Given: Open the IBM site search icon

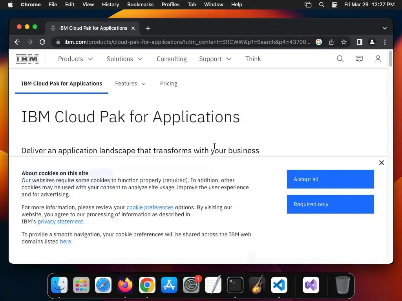Looking at the screenshot, I should [x=340, y=59].
